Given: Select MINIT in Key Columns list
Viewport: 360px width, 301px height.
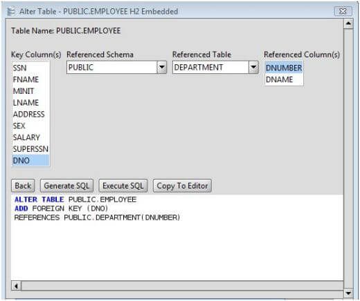Looking at the screenshot, I should (x=30, y=91).
